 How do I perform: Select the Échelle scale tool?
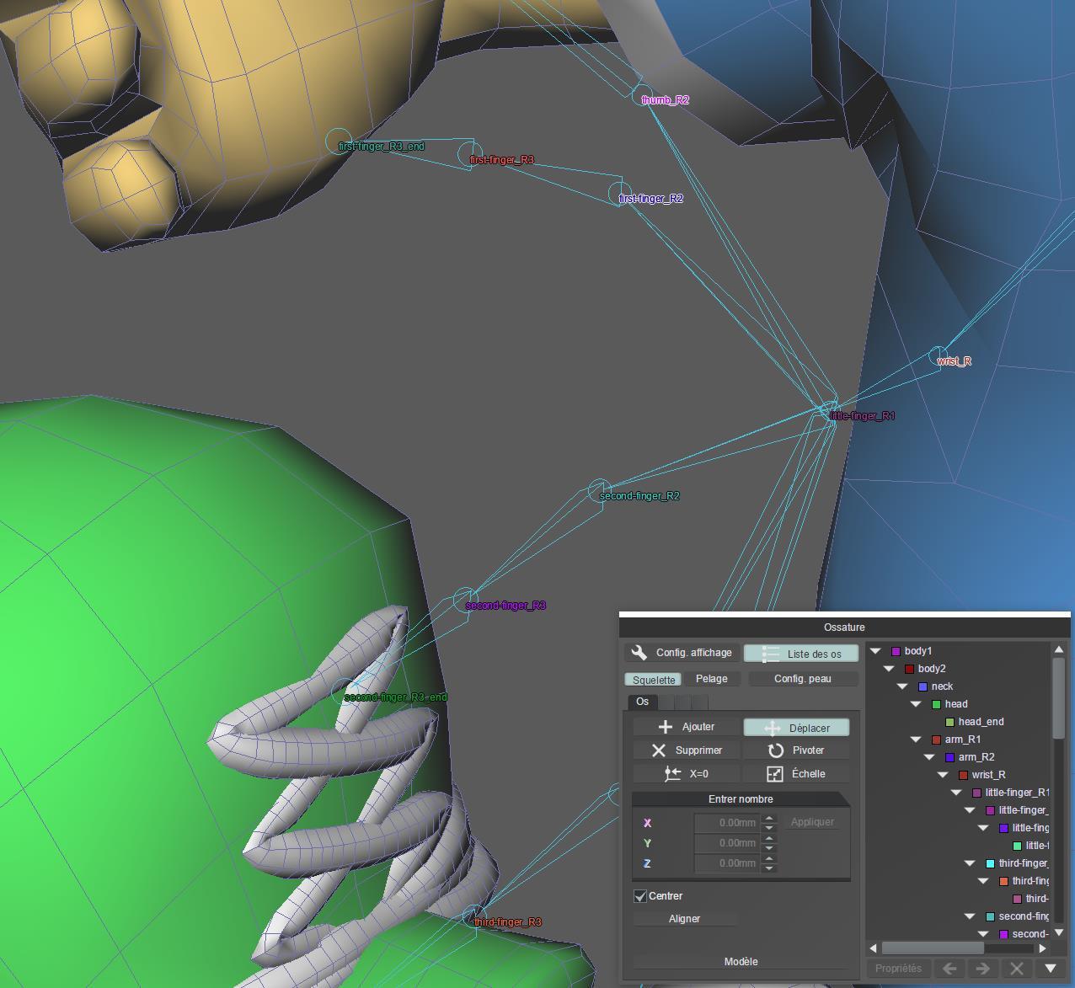point(796,773)
